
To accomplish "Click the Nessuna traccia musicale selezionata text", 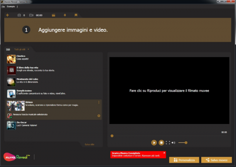I will (30, 114).
